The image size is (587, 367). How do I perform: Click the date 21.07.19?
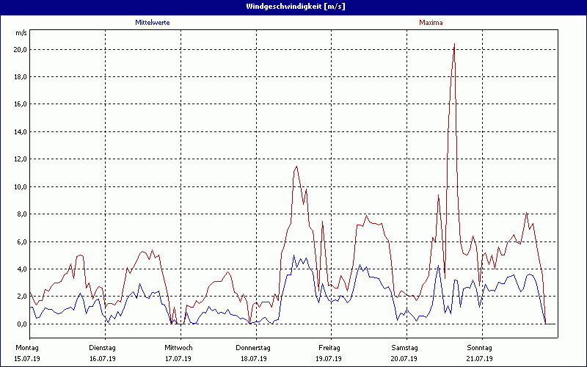pyautogui.click(x=480, y=359)
